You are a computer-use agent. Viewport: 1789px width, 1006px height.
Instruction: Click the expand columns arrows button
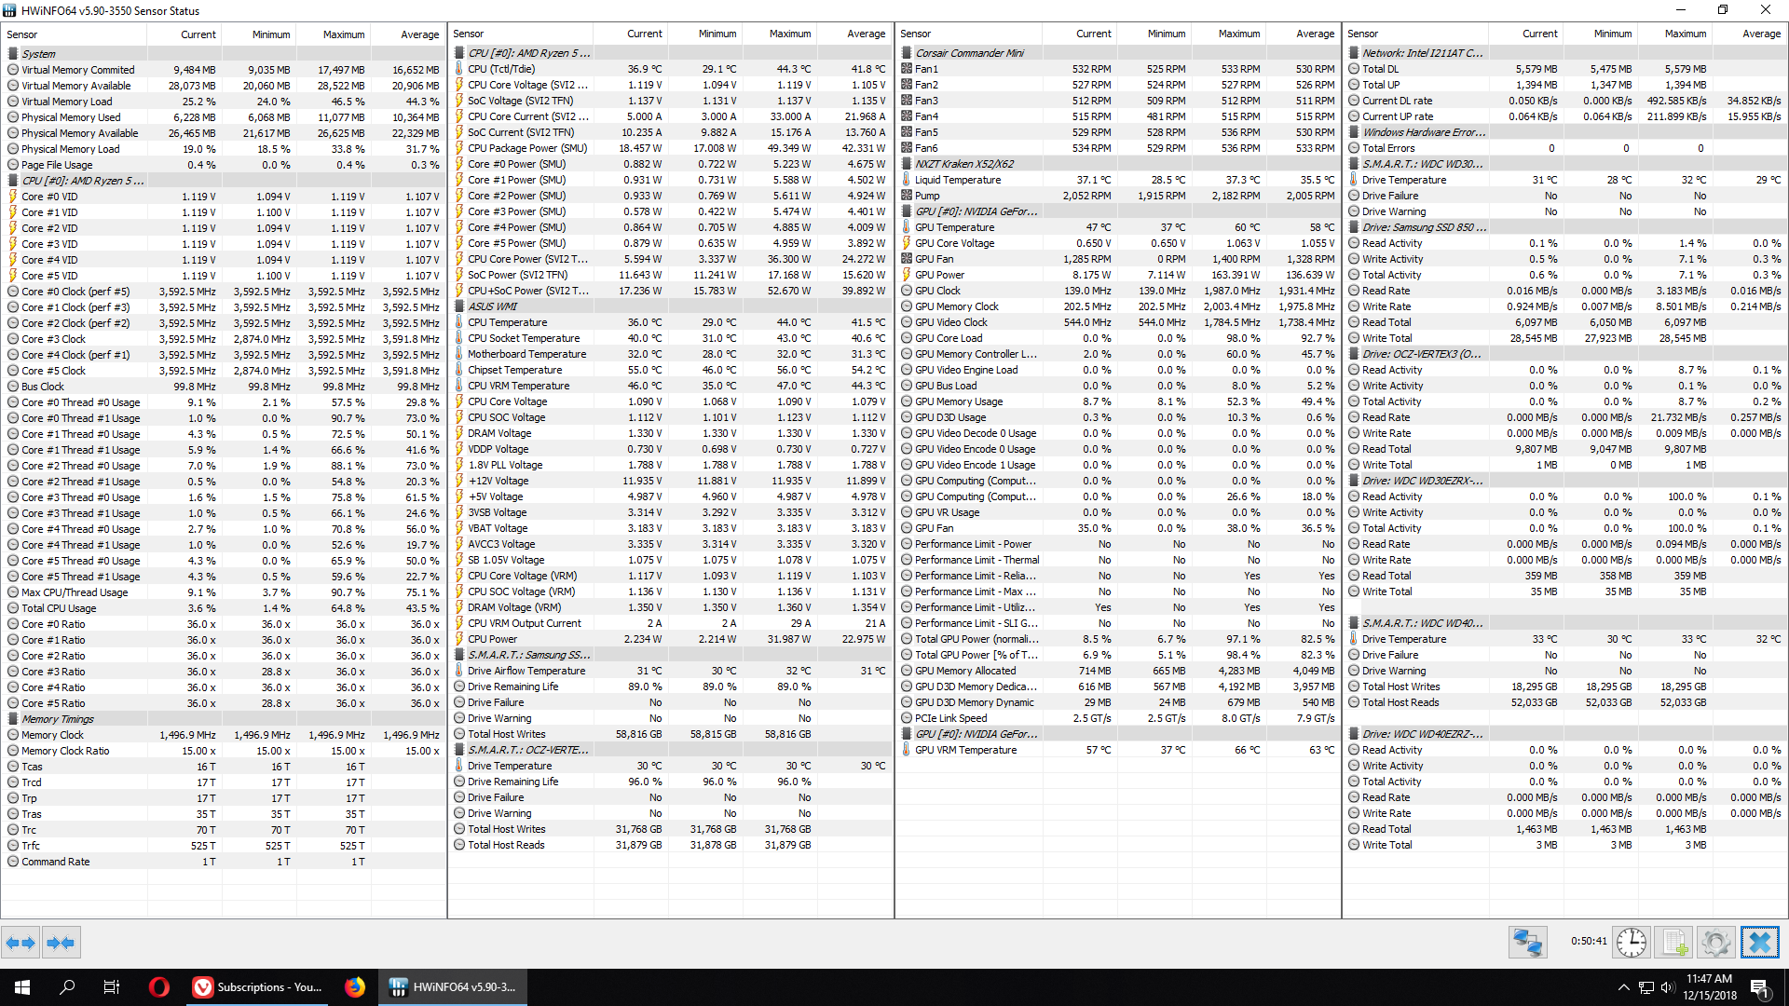tap(20, 943)
